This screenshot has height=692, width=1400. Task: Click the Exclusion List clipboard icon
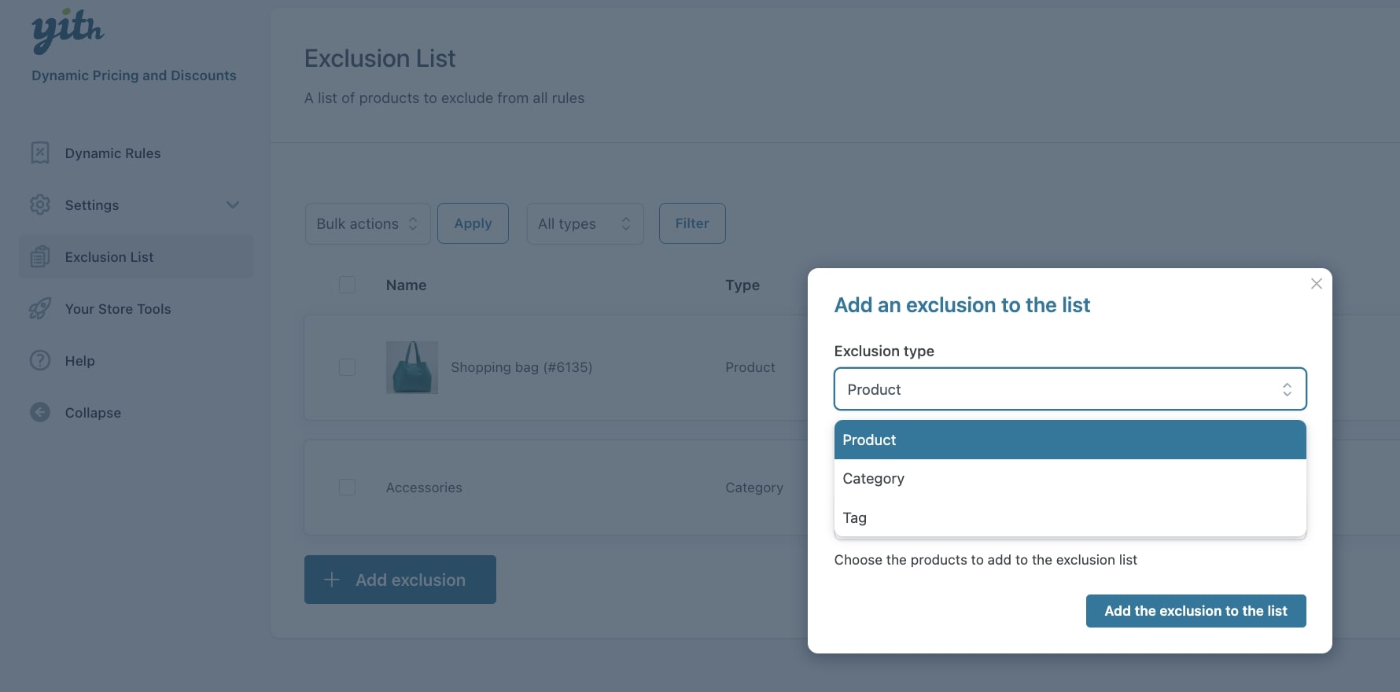click(x=40, y=256)
